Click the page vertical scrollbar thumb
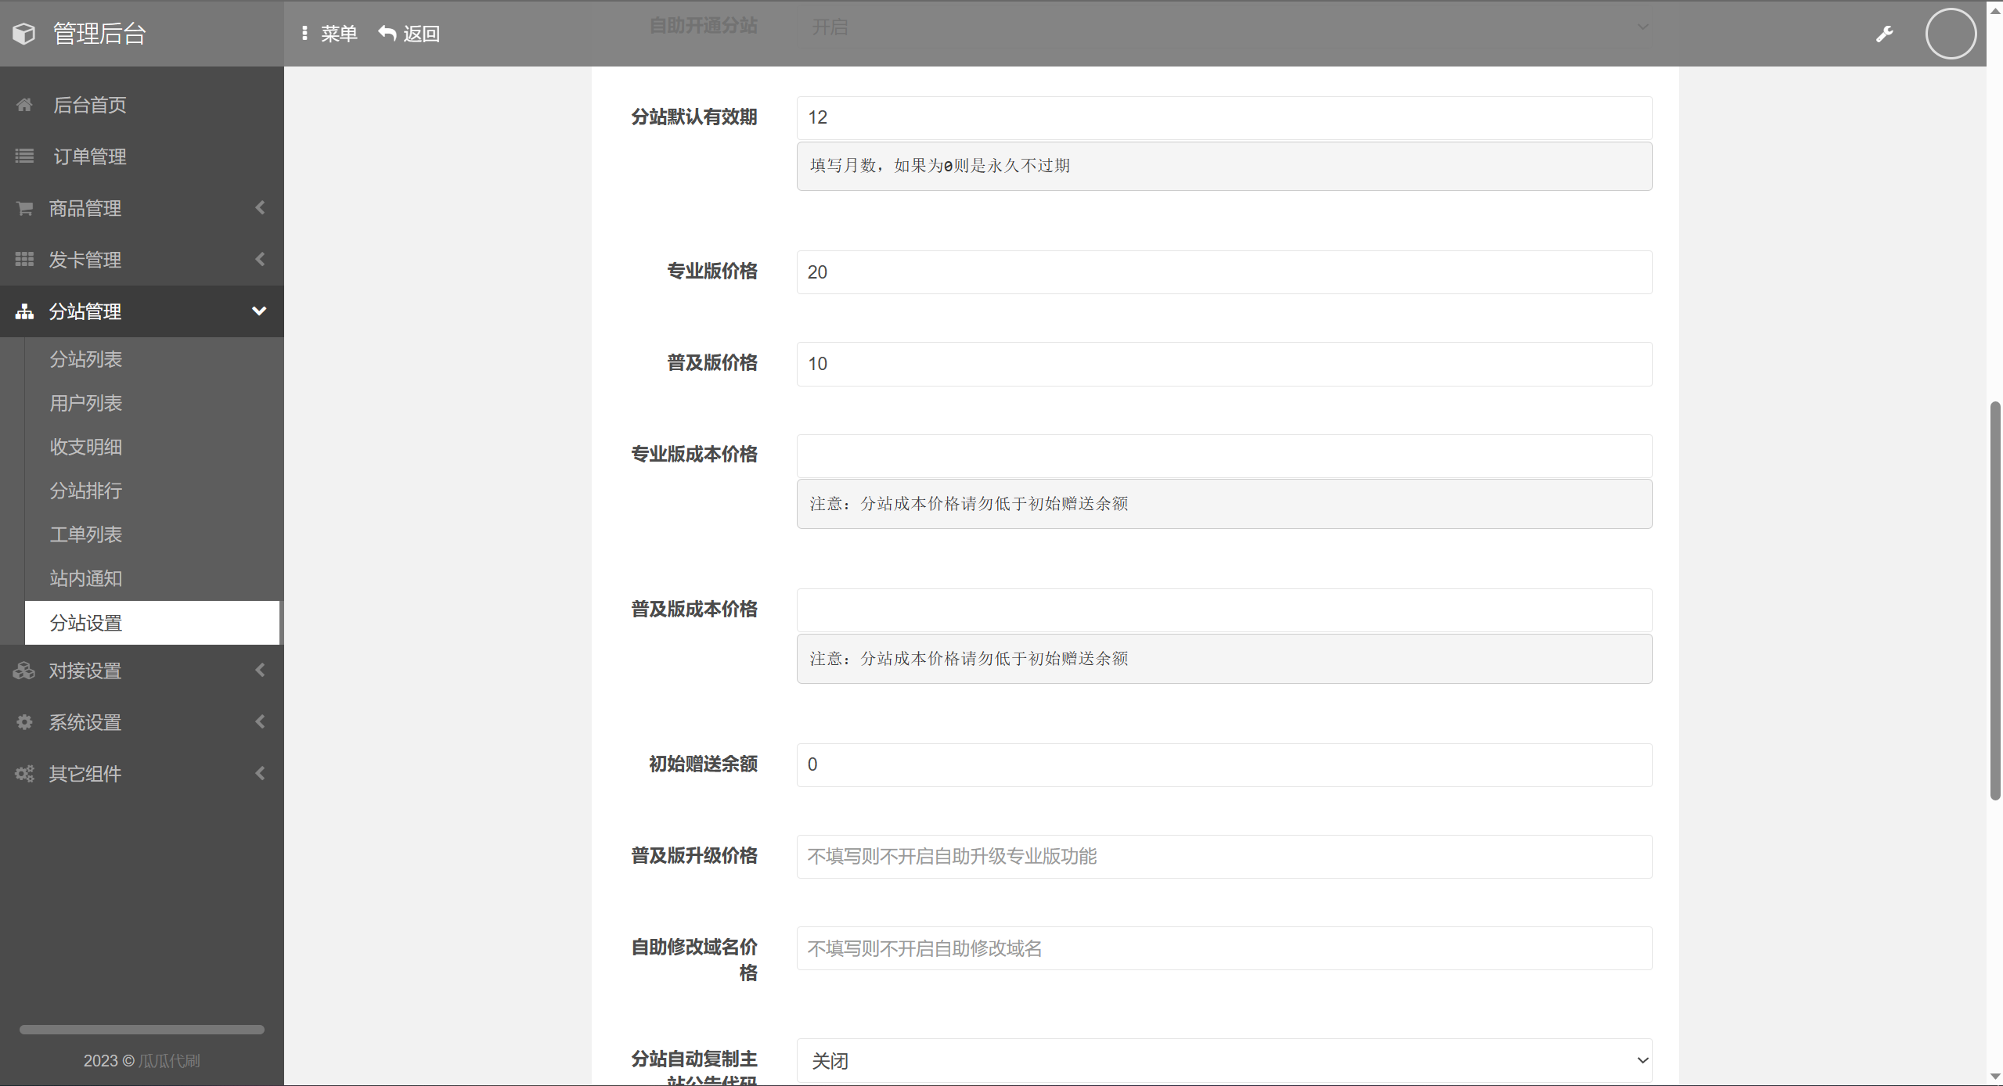This screenshot has width=2003, height=1086. click(x=1994, y=599)
